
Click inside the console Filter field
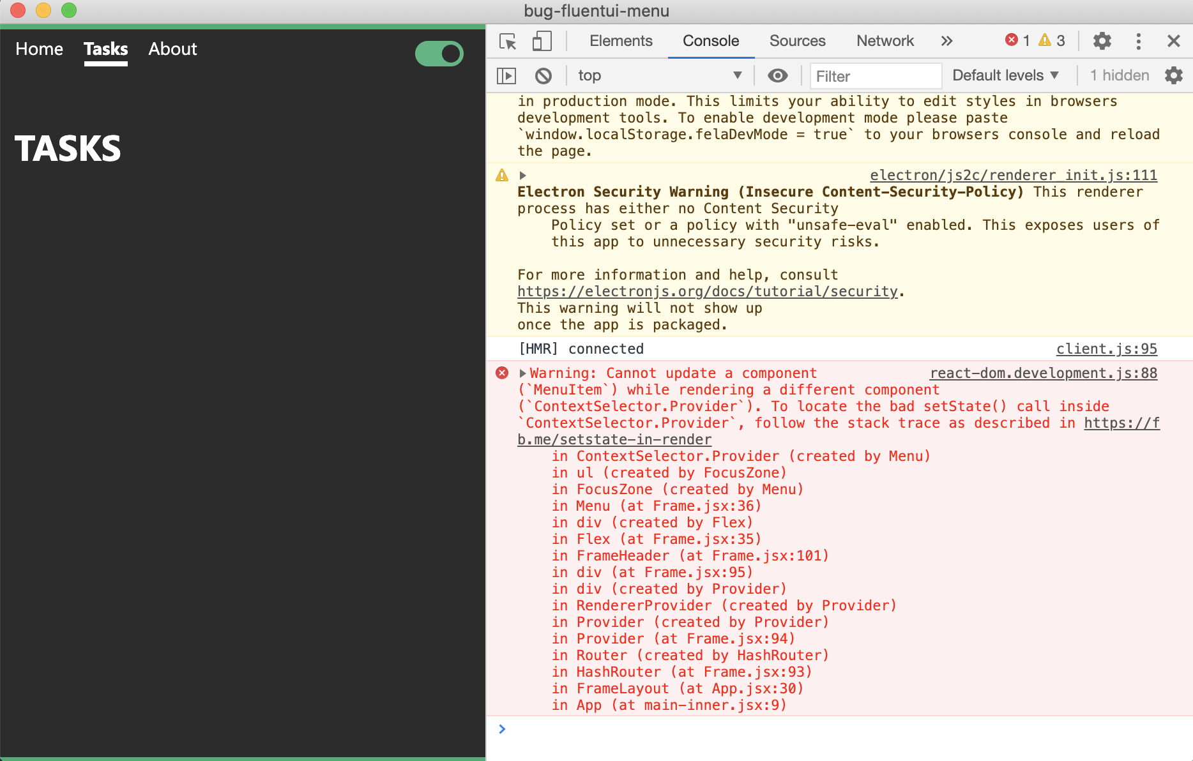[x=875, y=75]
